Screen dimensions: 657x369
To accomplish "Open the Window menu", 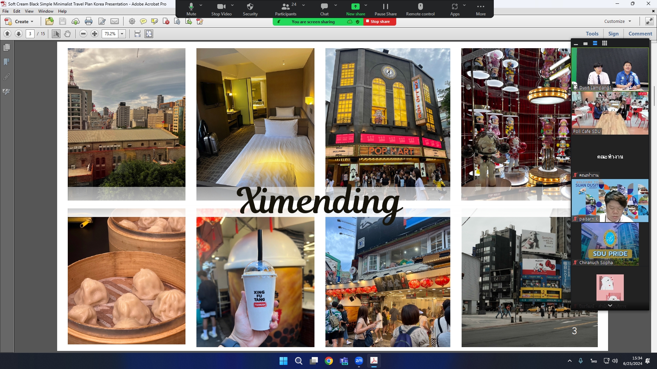I will coord(46,11).
